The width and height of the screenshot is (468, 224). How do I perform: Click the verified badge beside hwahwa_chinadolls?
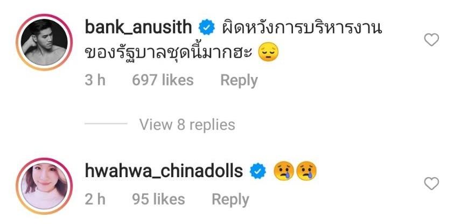(258, 171)
